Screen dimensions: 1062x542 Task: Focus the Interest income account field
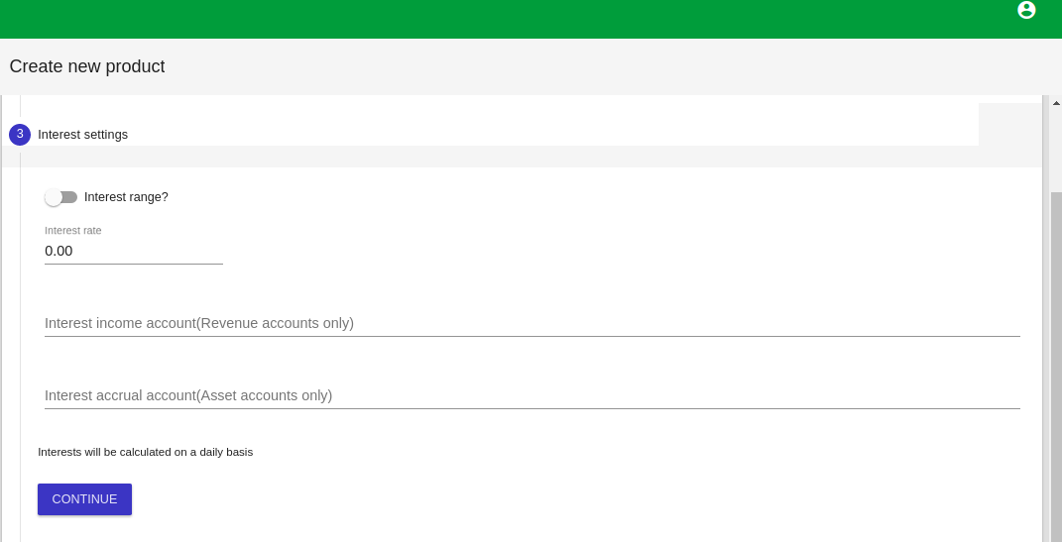coord(531,323)
